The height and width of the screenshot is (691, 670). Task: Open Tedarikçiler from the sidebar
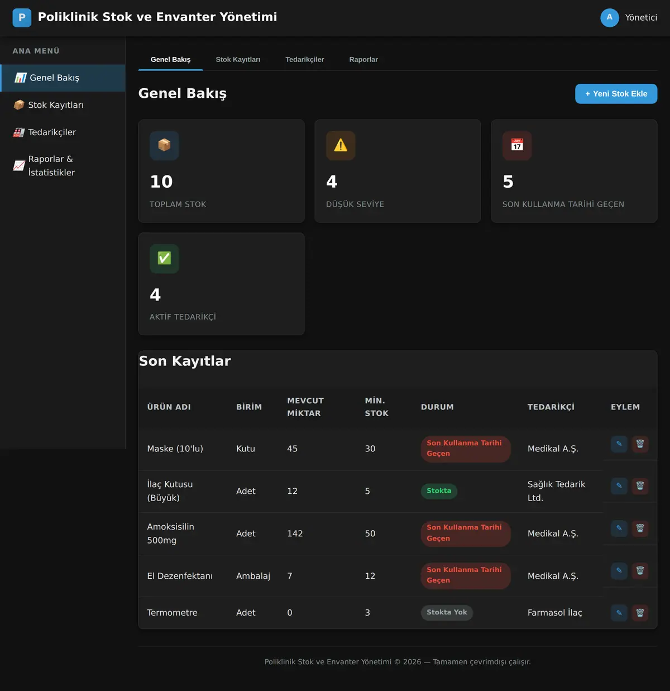[x=63, y=132]
